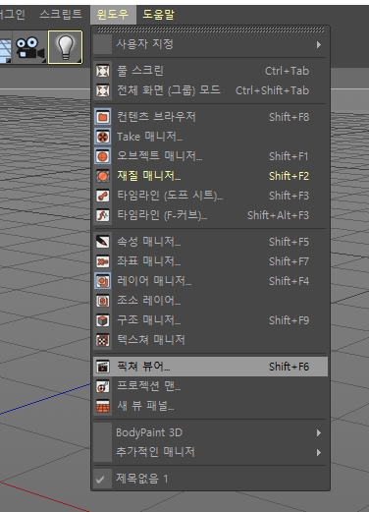Click the light bulb icon in toolbar
The image size is (369, 512).
point(65,47)
